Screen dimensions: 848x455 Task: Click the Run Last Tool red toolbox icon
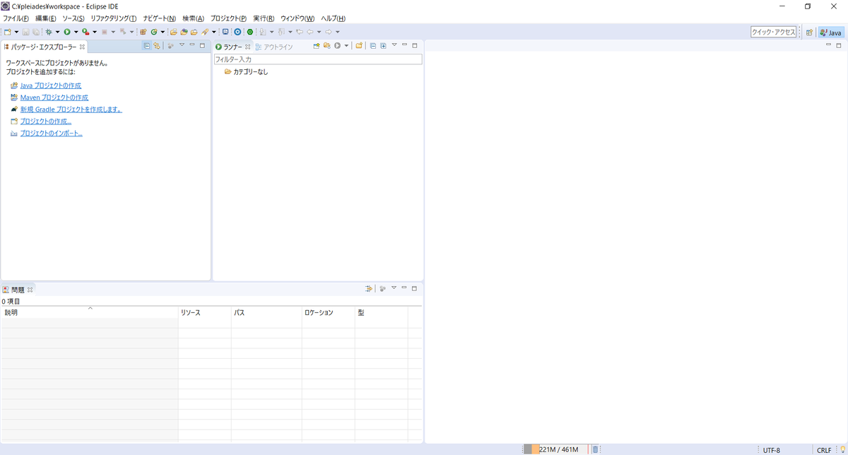coord(86,32)
